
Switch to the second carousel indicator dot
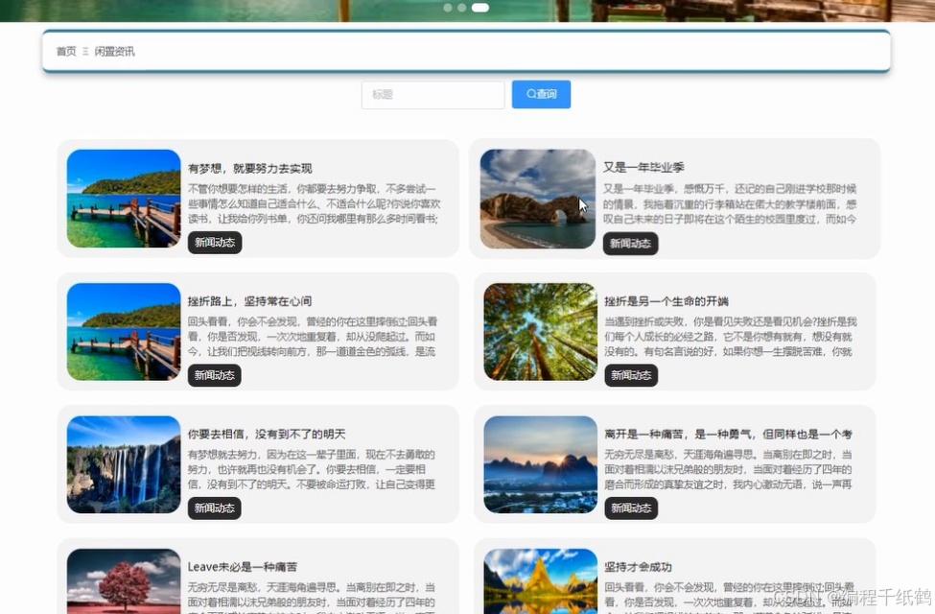(461, 8)
